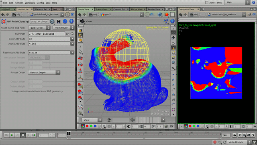Screen dimensions: 257x145
Task: Open the Render menu
Action: (19, 3)
